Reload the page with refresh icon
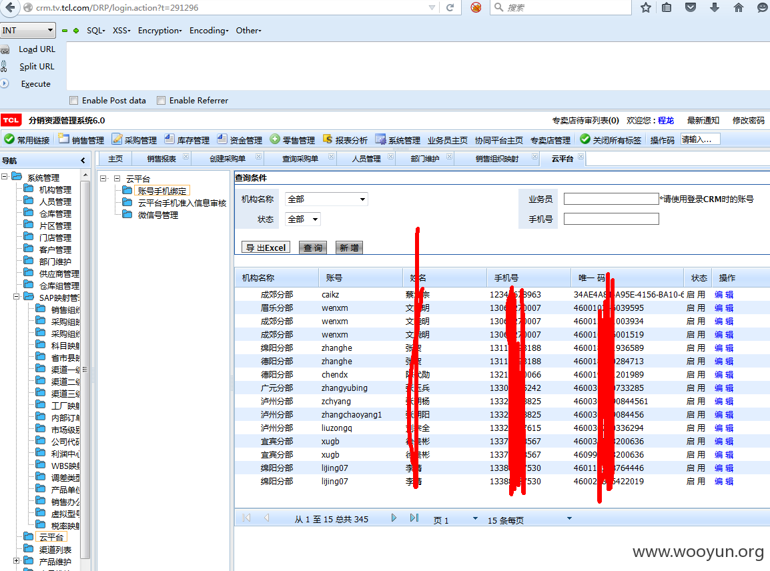 (x=450, y=7)
